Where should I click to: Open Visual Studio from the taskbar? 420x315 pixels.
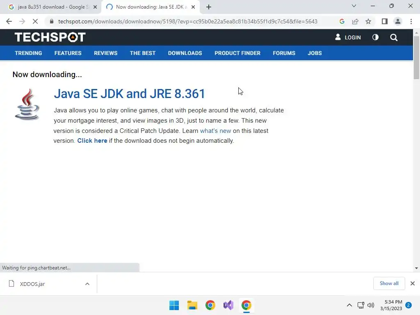click(228, 305)
